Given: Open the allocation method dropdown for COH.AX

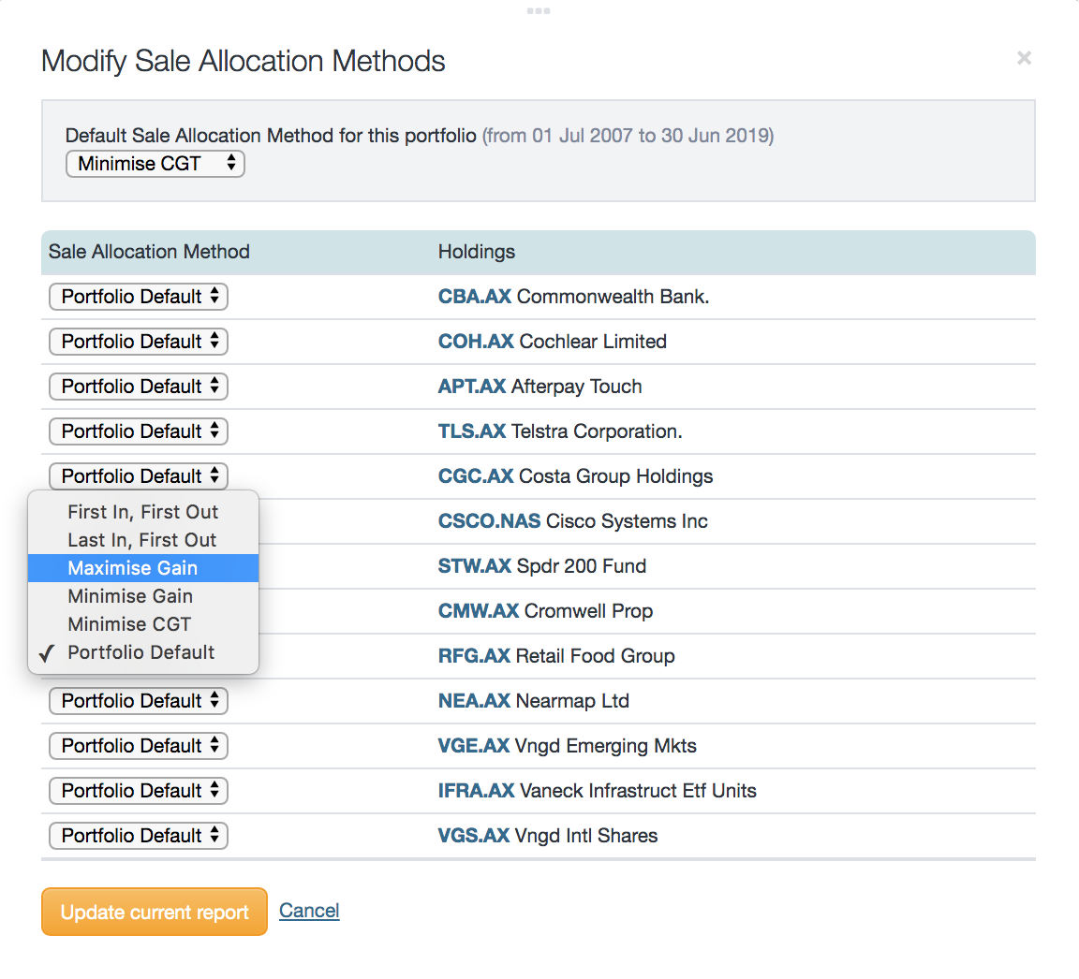Looking at the screenshot, I should click(x=138, y=342).
